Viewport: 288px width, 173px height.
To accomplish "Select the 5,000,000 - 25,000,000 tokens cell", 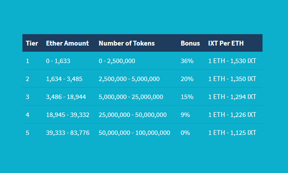I will click(x=131, y=97).
